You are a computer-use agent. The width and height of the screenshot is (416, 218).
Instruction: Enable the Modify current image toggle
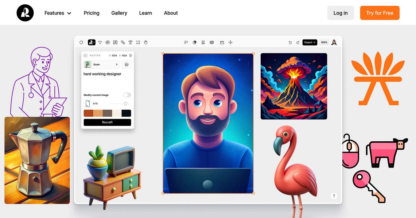127,94
